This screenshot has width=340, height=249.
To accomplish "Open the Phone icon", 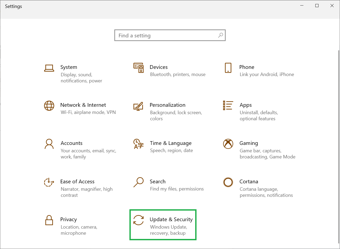I will coord(228,68).
